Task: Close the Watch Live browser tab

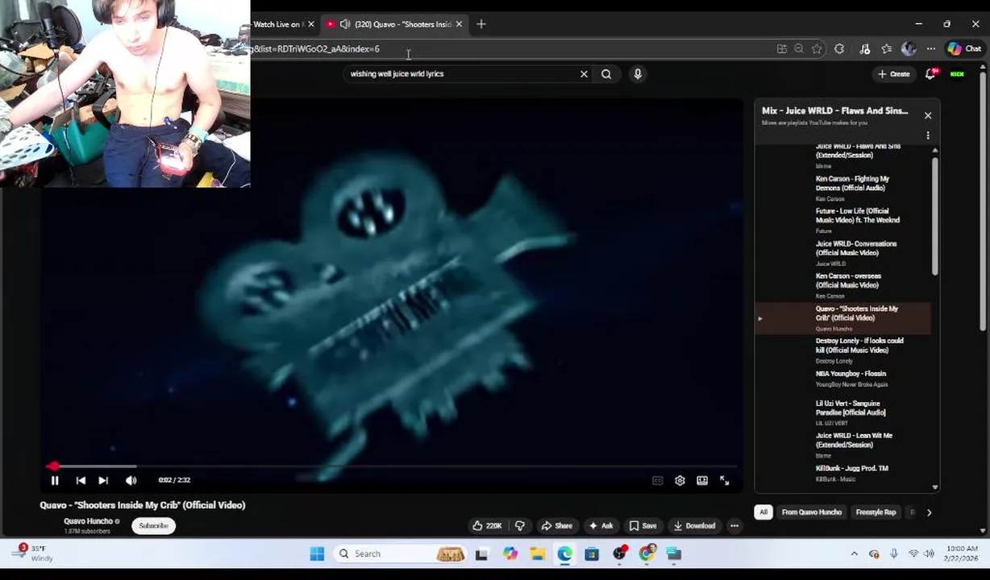Action: tap(311, 24)
